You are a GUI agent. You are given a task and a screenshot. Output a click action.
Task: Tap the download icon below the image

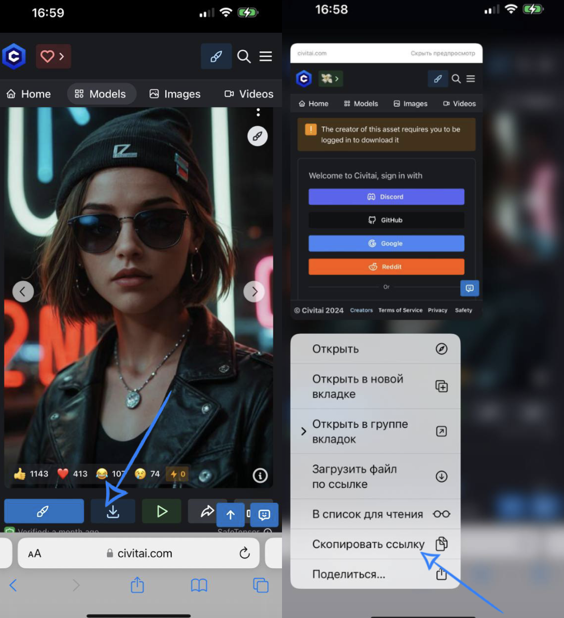pyautogui.click(x=113, y=512)
